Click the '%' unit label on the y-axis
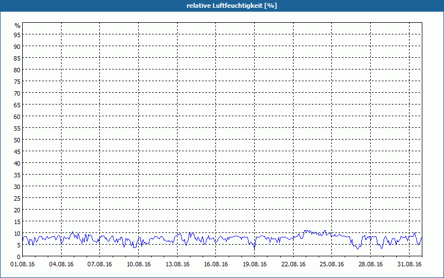Viewport: 444px width, 278px height. [18, 26]
